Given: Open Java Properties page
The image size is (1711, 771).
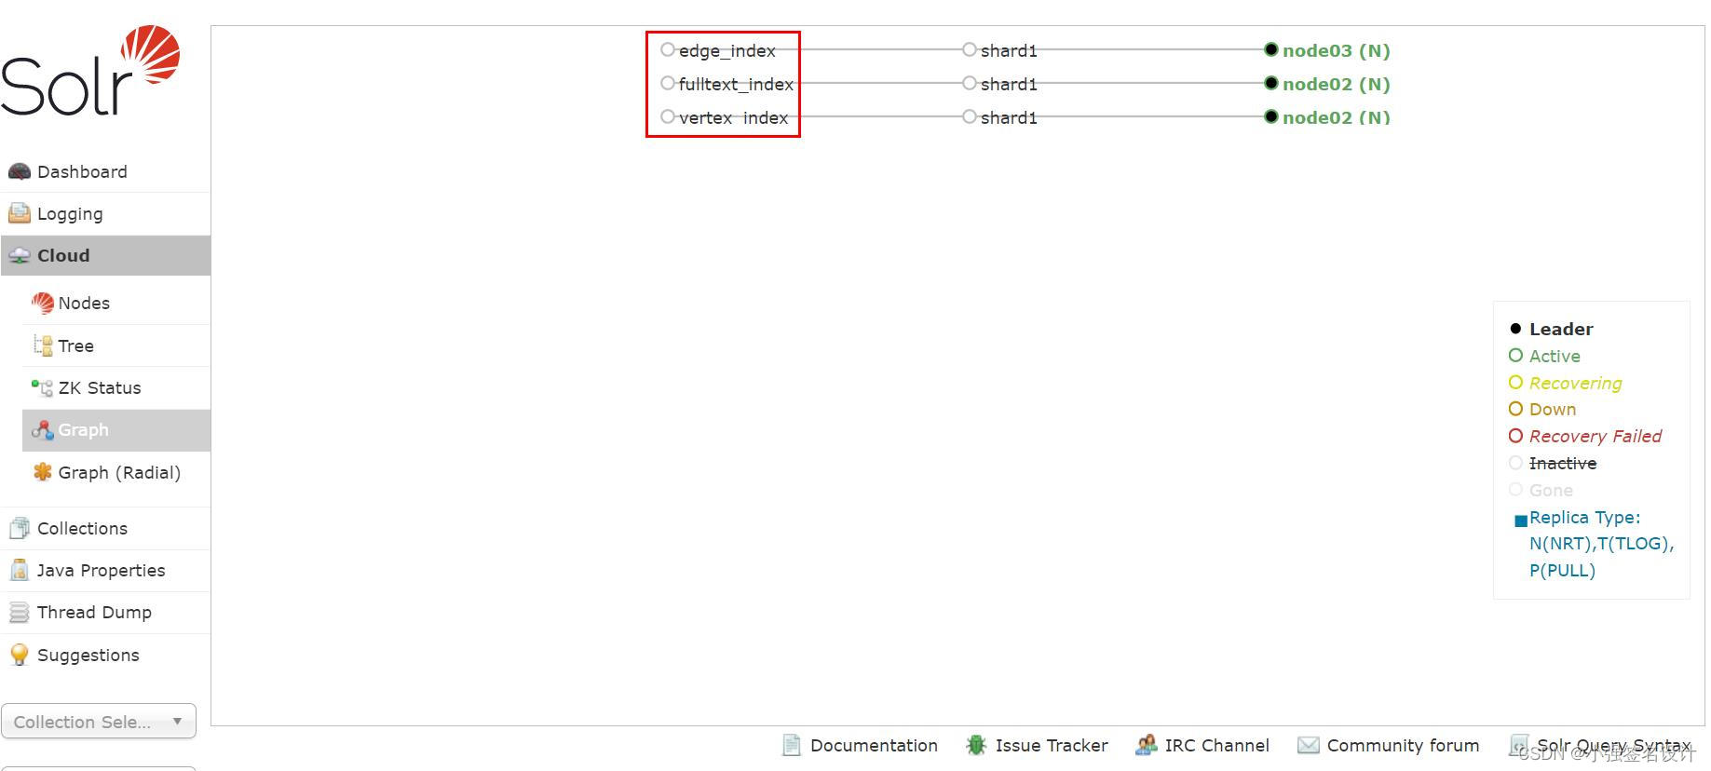Looking at the screenshot, I should 105,570.
